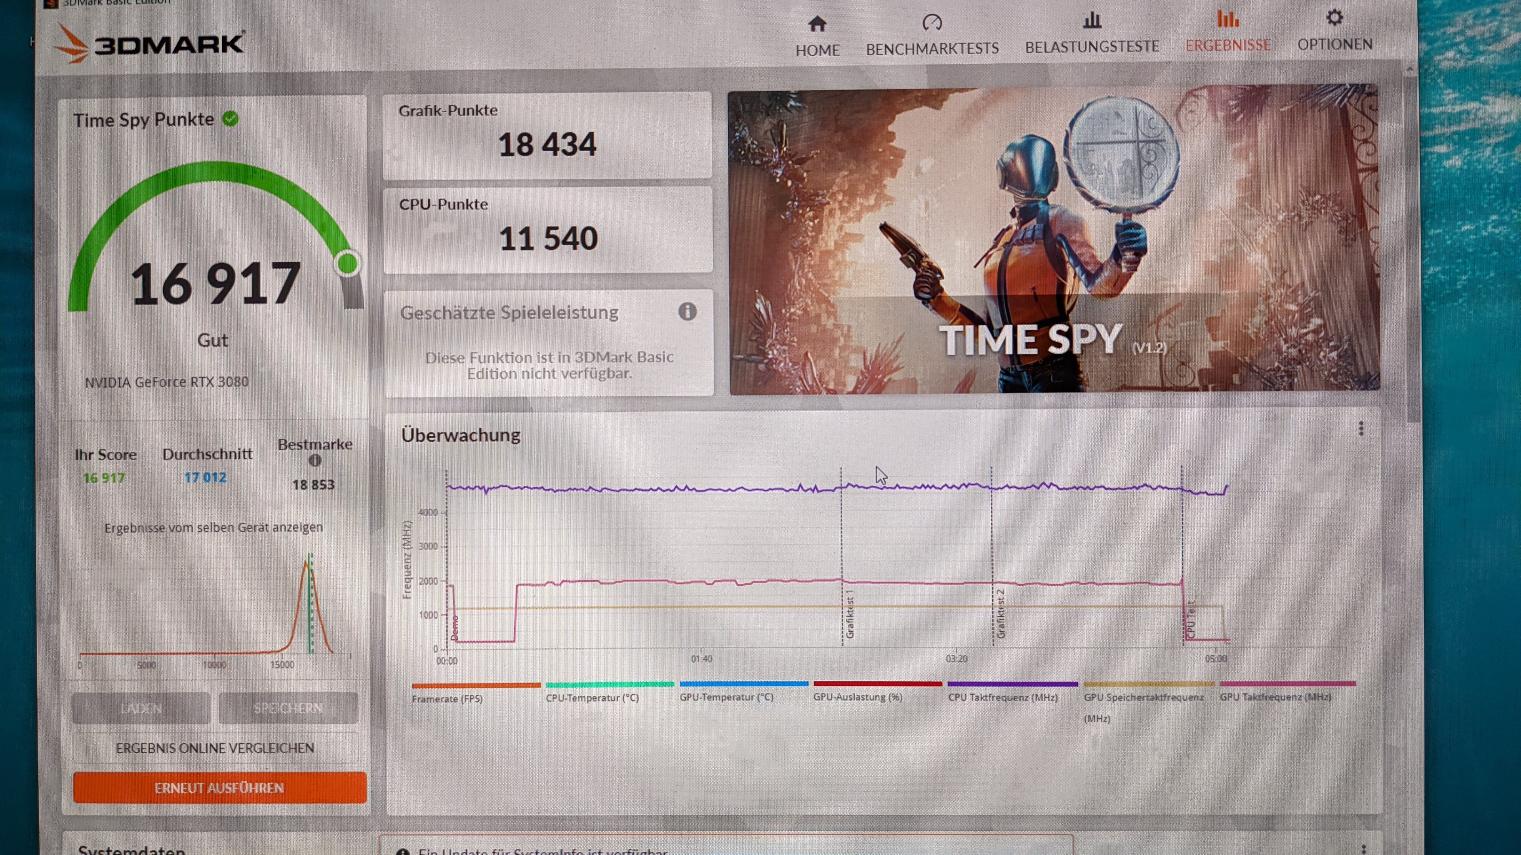1521x855 pixels.
Task: Click the Time Spy banner image
Action: click(x=1054, y=239)
